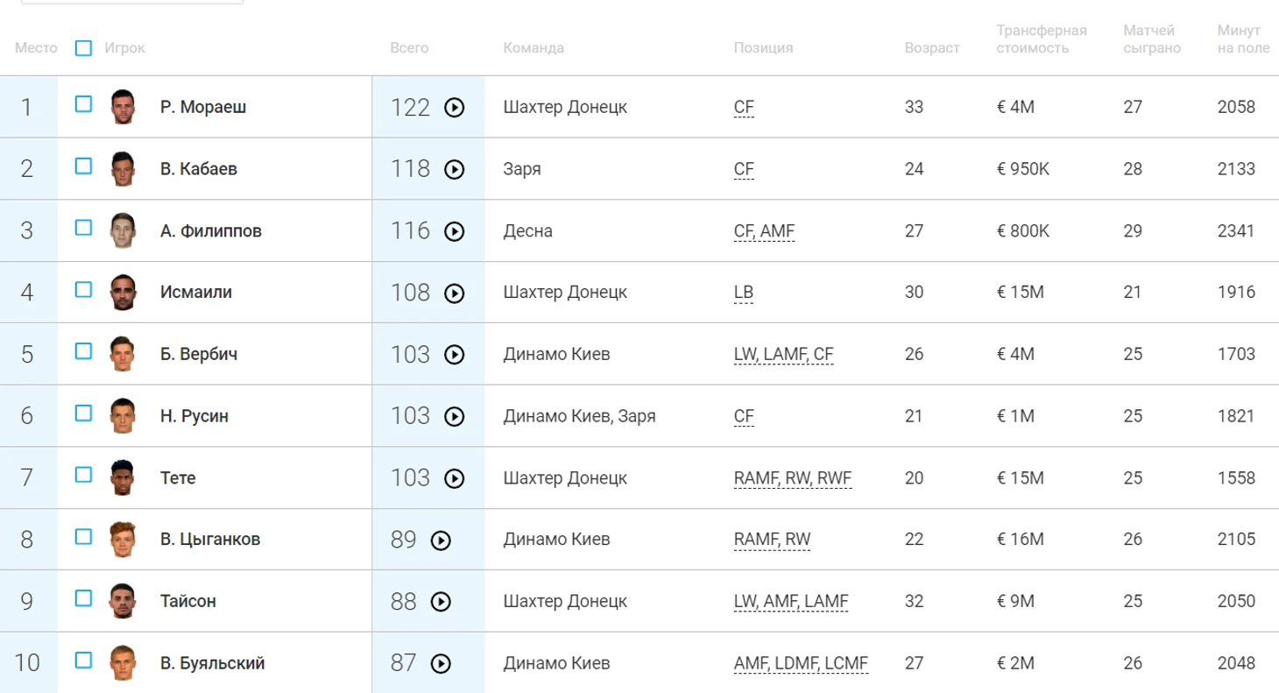Sort by the Всего column header
Screen dimensions: 1279x693
[409, 48]
